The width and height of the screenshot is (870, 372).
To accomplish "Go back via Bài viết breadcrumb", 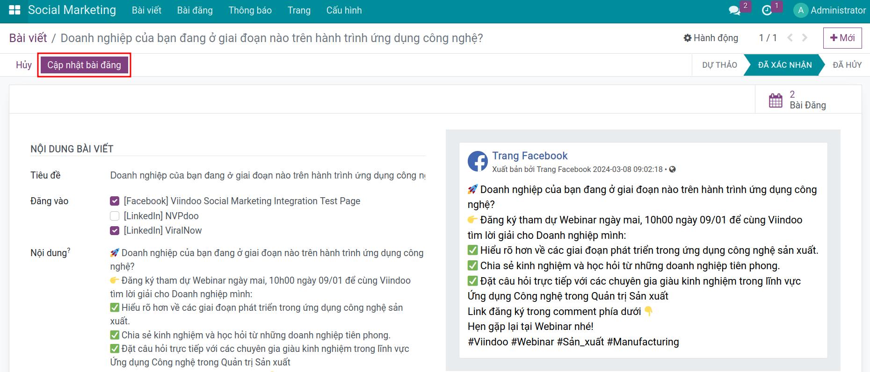I will click(x=28, y=38).
